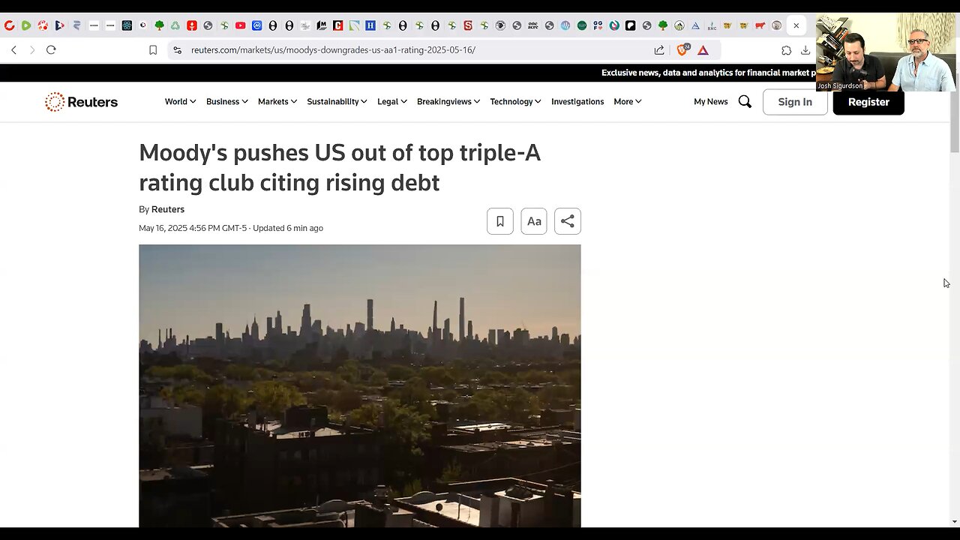
Task: Reload the Reuters page
Action: click(x=51, y=50)
